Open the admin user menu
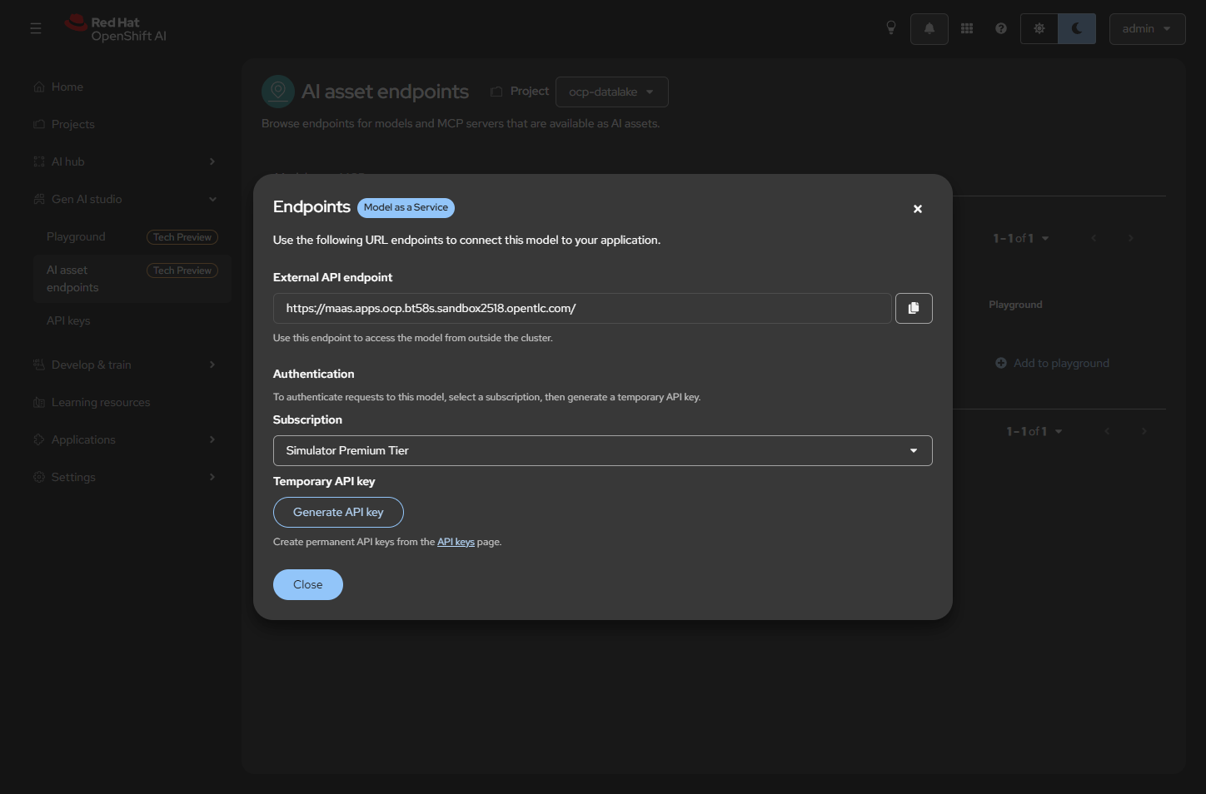This screenshot has width=1206, height=794. [x=1147, y=28]
